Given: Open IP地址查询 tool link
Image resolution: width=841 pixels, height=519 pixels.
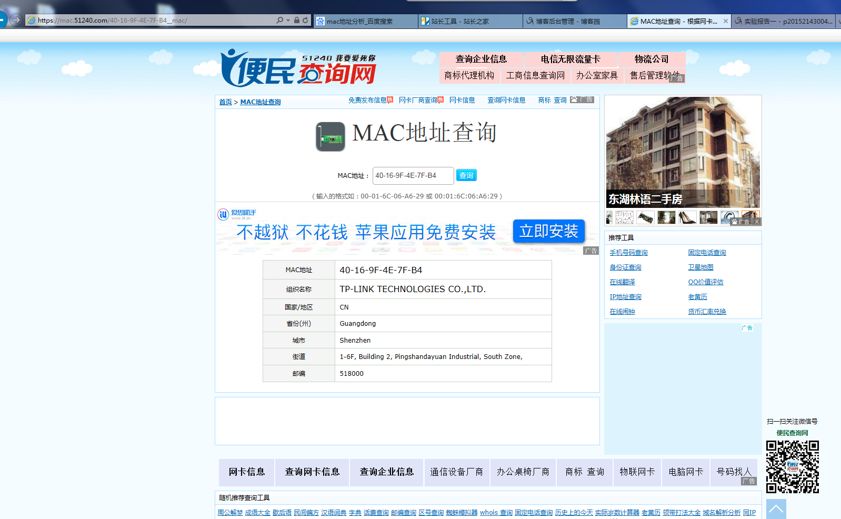Looking at the screenshot, I should [x=625, y=297].
